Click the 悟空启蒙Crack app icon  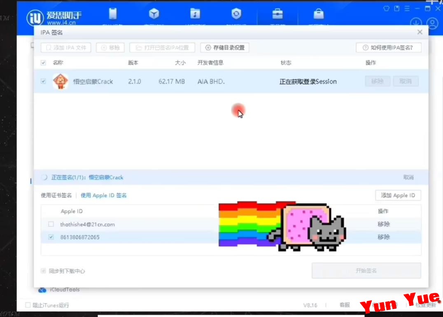(61, 81)
